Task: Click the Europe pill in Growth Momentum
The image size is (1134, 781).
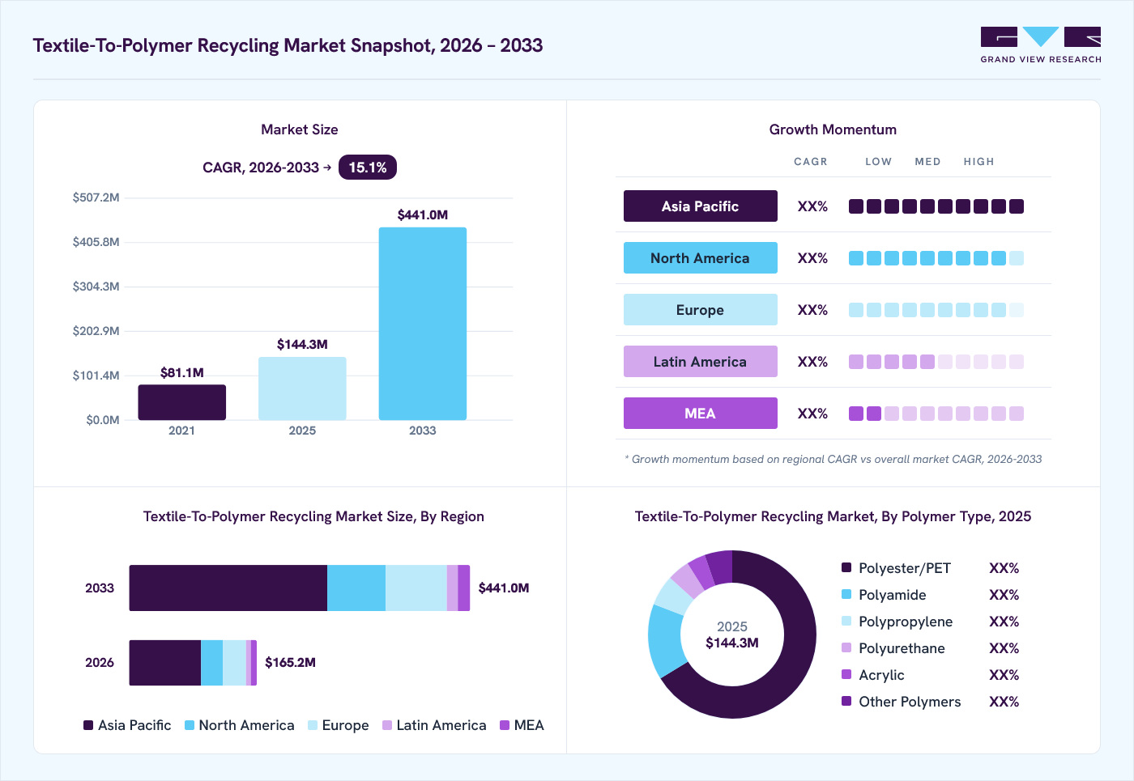Action: click(x=701, y=310)
